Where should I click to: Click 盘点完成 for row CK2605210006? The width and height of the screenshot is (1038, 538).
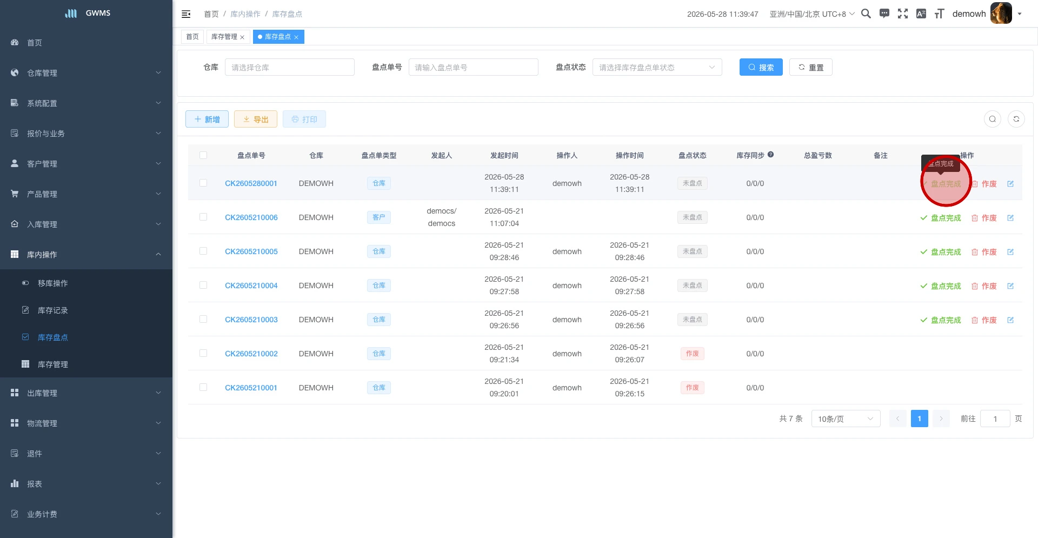coord(941,218)
